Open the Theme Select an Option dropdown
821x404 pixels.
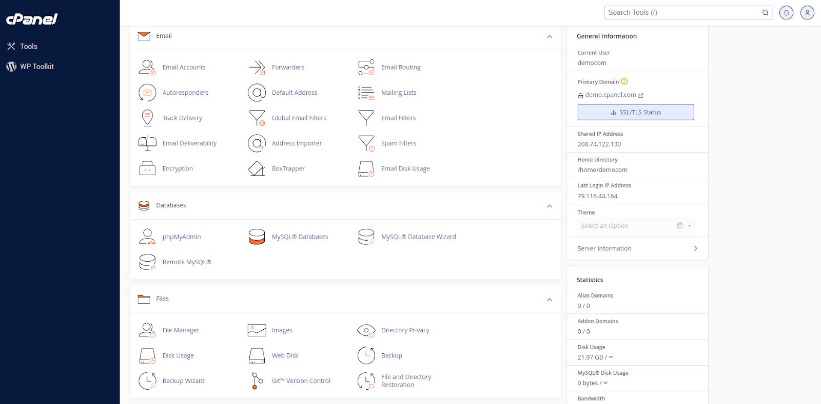coord(636,226)
